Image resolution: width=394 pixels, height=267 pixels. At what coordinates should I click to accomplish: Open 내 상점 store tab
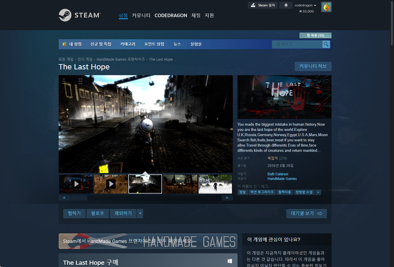pyautogui.click(x=72, y=44)
